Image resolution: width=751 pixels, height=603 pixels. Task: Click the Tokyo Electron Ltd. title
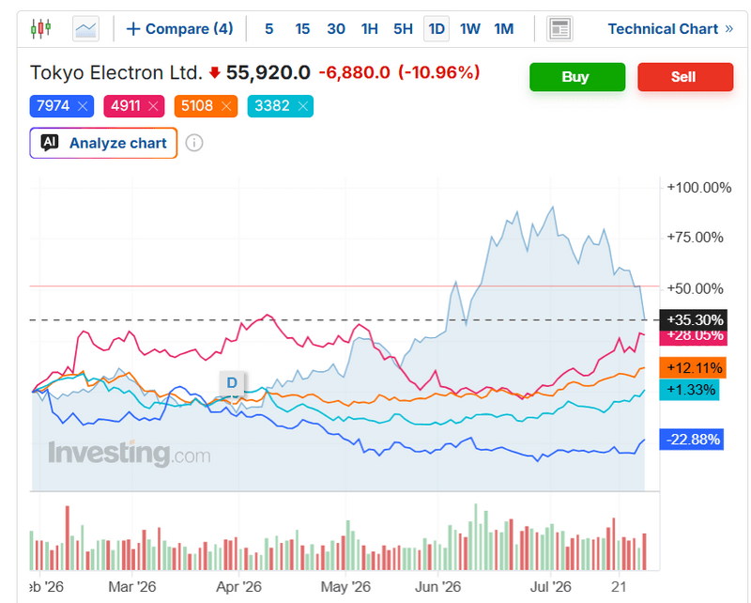click(116, 73)
